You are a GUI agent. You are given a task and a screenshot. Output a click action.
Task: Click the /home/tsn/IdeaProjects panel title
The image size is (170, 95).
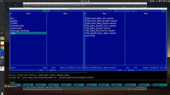(x=126, y=11)
